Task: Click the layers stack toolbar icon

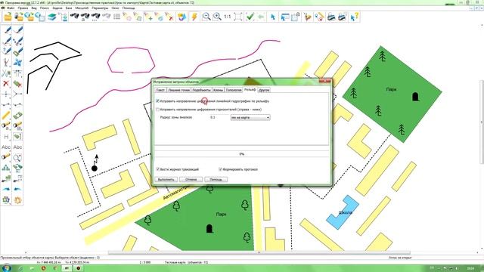Action: (52, 17)
